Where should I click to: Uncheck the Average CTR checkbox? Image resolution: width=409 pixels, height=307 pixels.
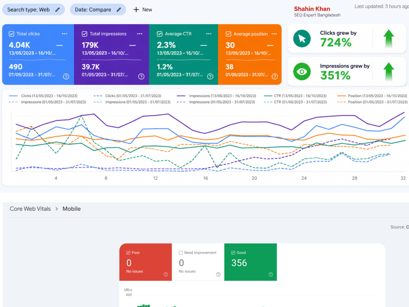(160, 34)
